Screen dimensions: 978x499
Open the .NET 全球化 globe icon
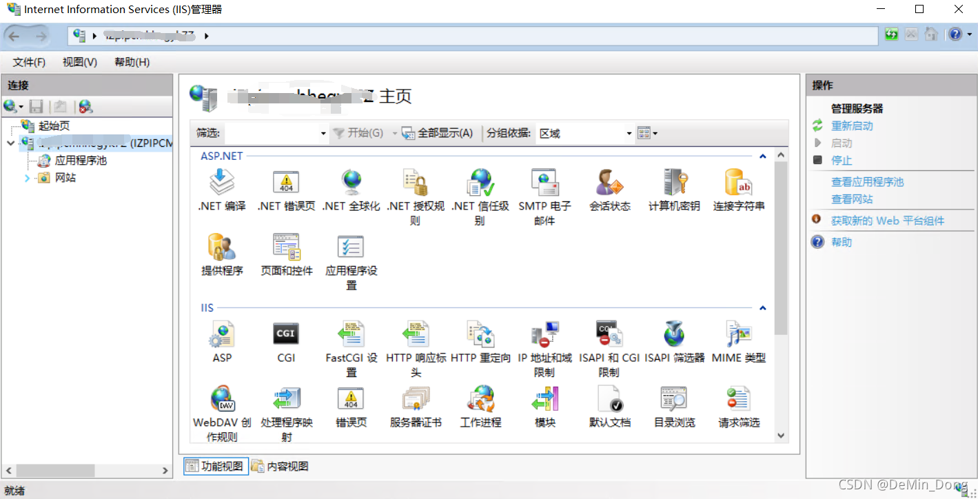352,183
